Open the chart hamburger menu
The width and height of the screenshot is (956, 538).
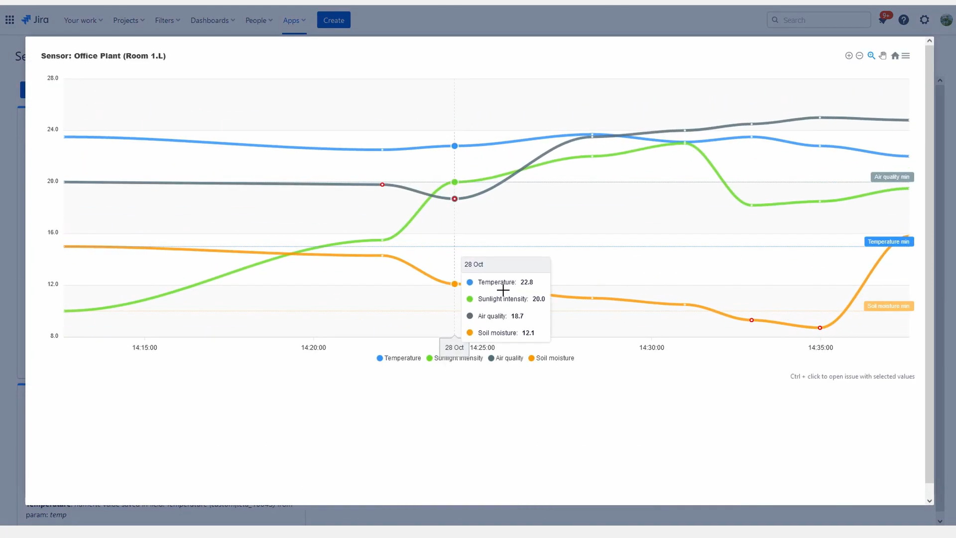pyautogui.click(x=906, y=56)
